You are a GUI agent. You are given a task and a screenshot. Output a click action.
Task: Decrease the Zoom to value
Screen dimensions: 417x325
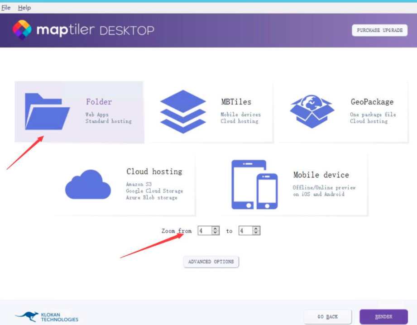pyautogui.click(x=256, y=233)
